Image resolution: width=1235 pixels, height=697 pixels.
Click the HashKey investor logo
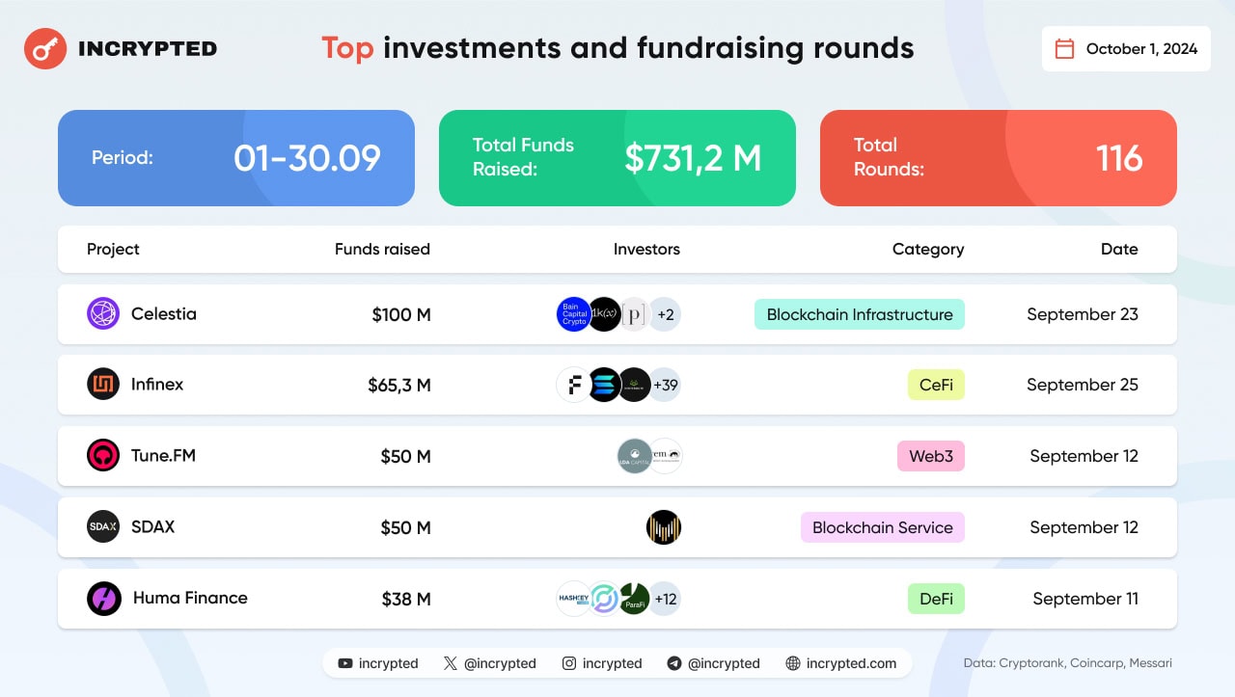point(574,599)
